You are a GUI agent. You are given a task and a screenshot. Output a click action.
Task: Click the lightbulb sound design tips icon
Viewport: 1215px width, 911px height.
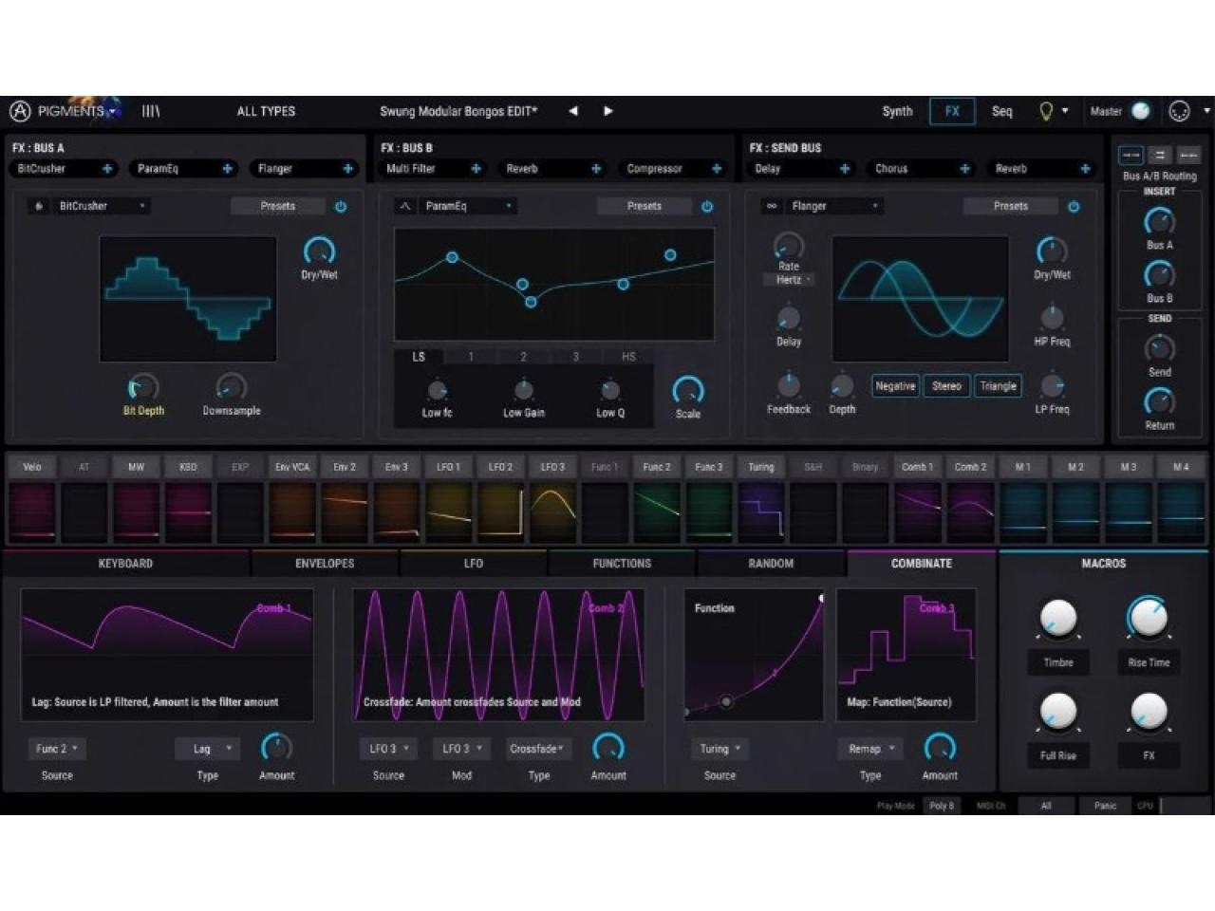click(x=1046, y=111)
